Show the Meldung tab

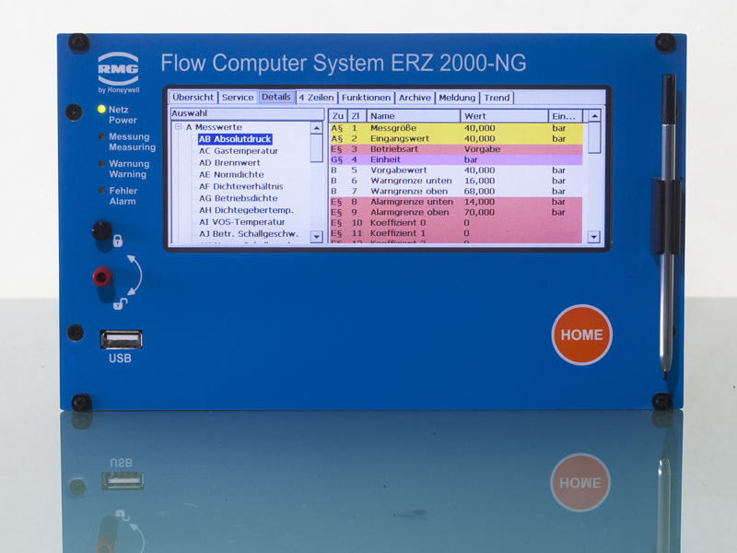tap(457, 98)
